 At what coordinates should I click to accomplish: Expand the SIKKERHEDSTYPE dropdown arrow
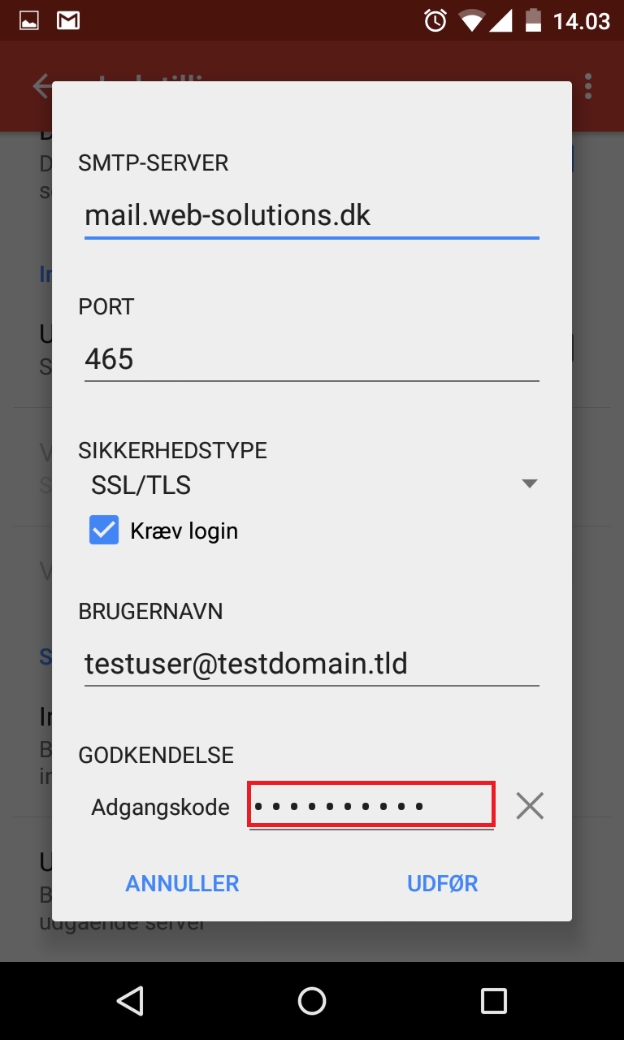click(530, 484)
